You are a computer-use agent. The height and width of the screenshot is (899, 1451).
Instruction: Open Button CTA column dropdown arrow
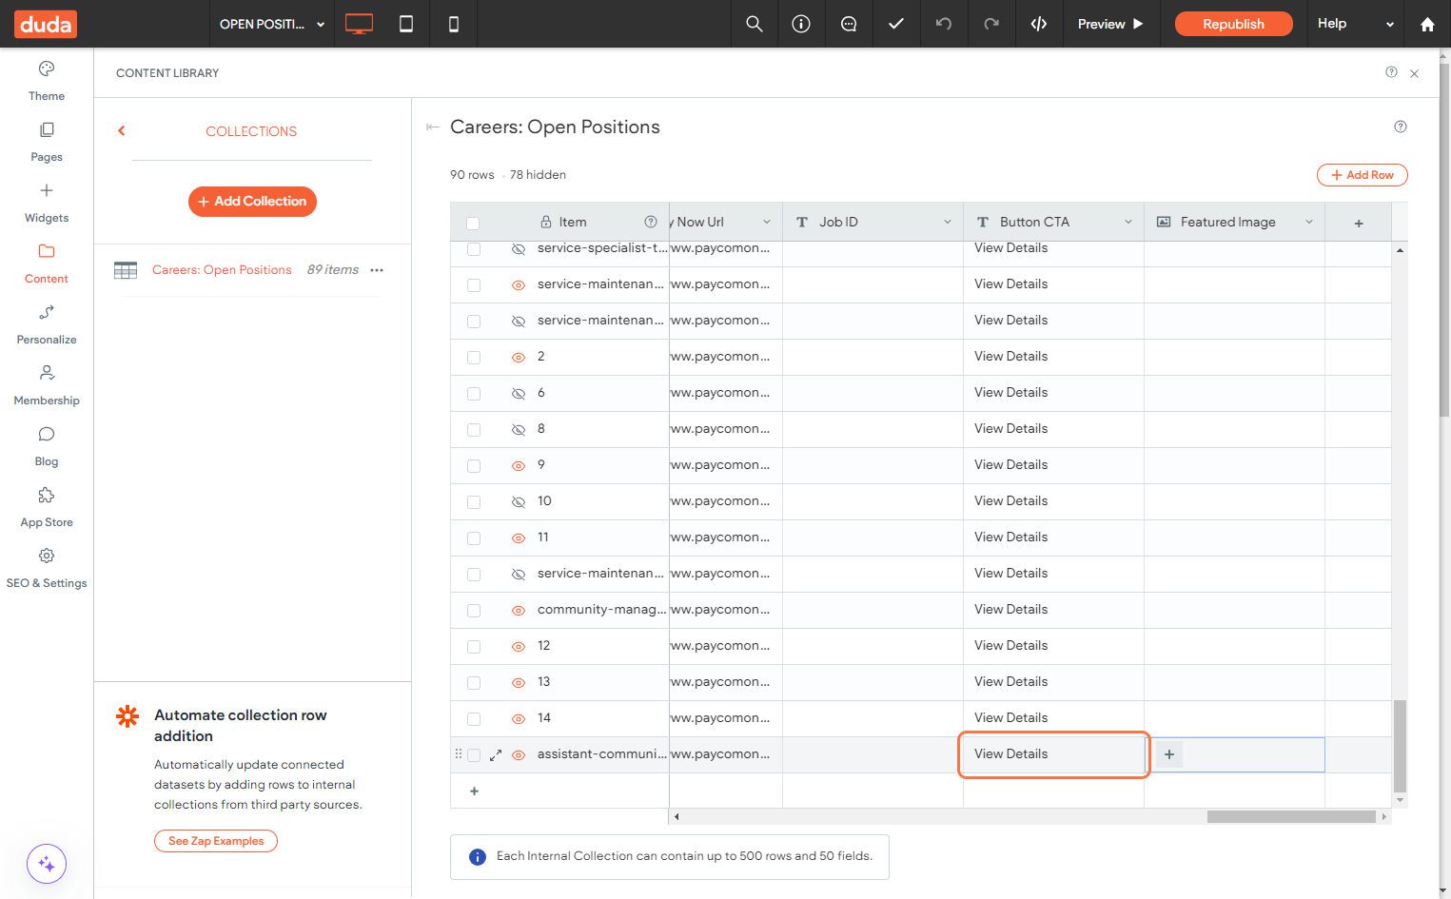coord(1128,222)
